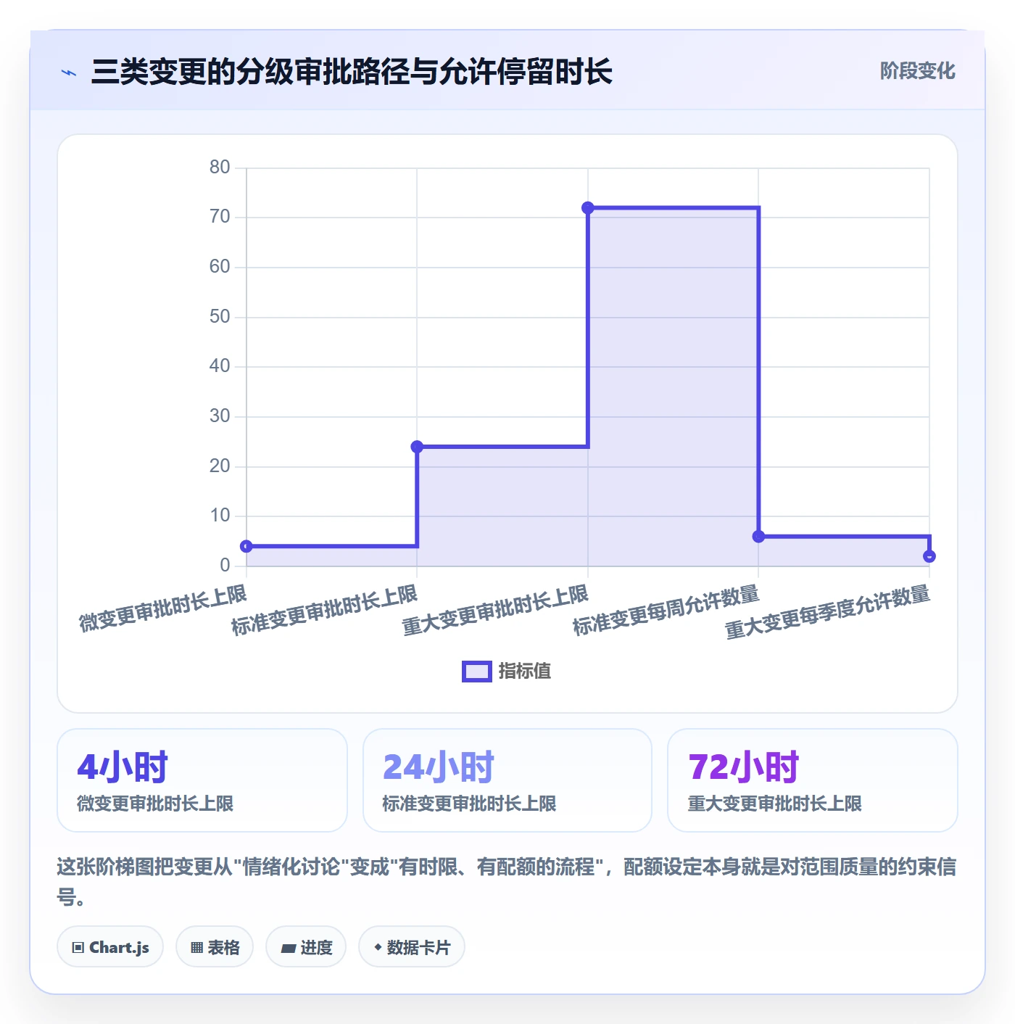The width and height of the screenshot is (1015, 1024).
Task: Open the 24小时 data card
Action: (x=507, y=780)
